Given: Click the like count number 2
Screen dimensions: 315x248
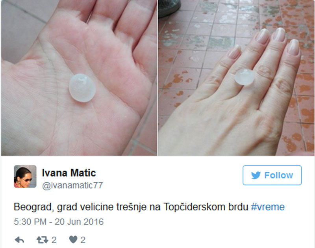Looking at the screenshot, I should 83,240.
